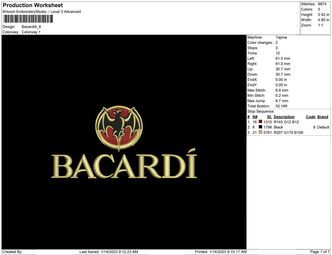Click the barcode under the worksheet title
The width and height of the screenshot is (332, 255).
[x=28, y=19]
